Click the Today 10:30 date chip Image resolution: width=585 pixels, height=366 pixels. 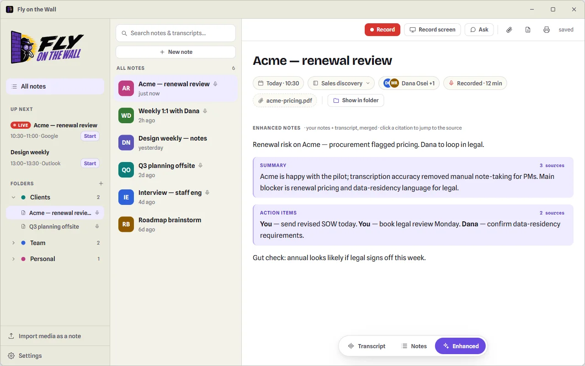pos(278,83)
